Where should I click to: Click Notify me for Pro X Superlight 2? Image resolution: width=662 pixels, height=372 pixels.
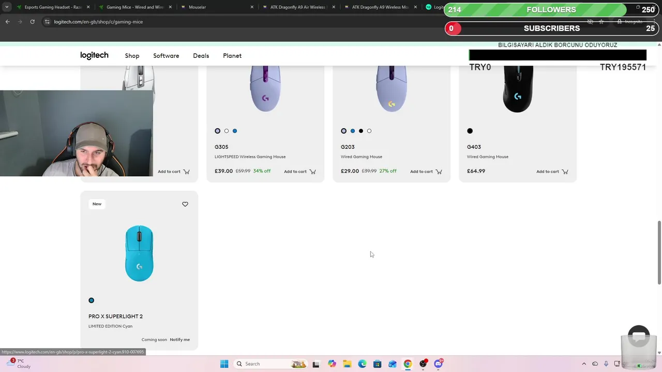[x=180, y=339]
